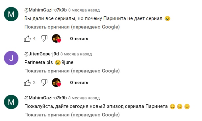
Task: Show original text of first comment
Action: 72,27
